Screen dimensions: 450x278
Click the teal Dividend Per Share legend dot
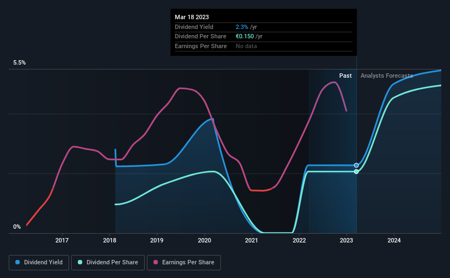(80, 262)
